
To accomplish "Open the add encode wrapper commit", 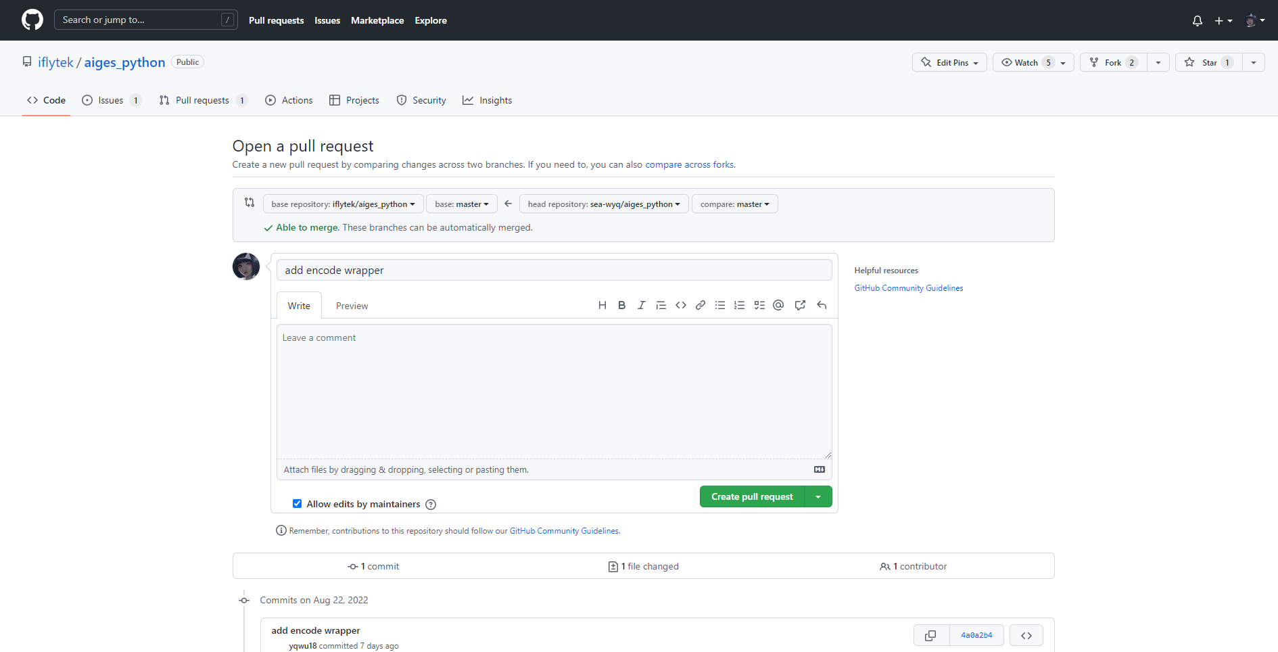I will pyautogui.click(x=316, y=630).
